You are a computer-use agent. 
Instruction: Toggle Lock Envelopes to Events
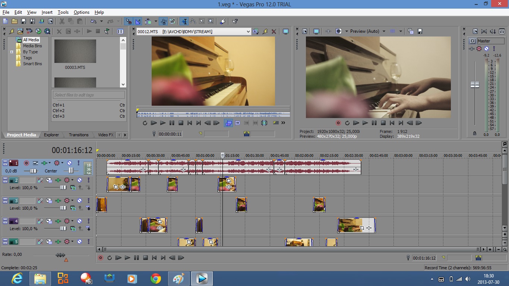tap(164, 21)
